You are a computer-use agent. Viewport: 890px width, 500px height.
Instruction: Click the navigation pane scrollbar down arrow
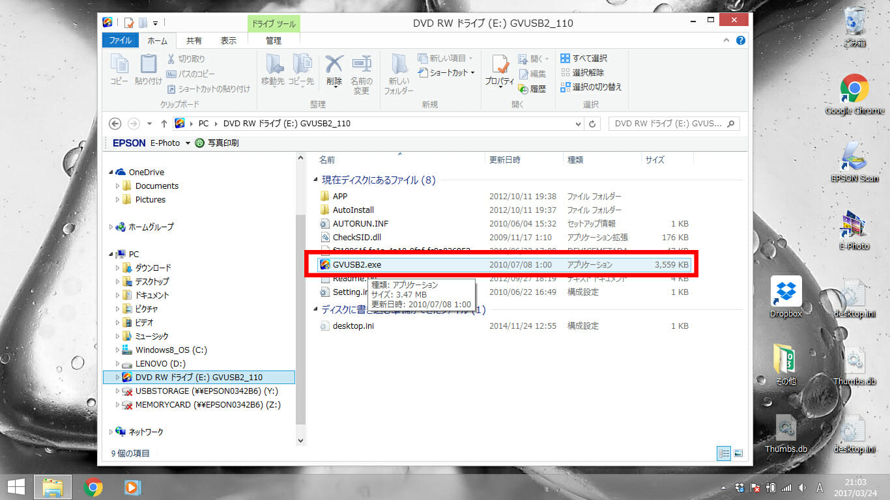(300, 440)
